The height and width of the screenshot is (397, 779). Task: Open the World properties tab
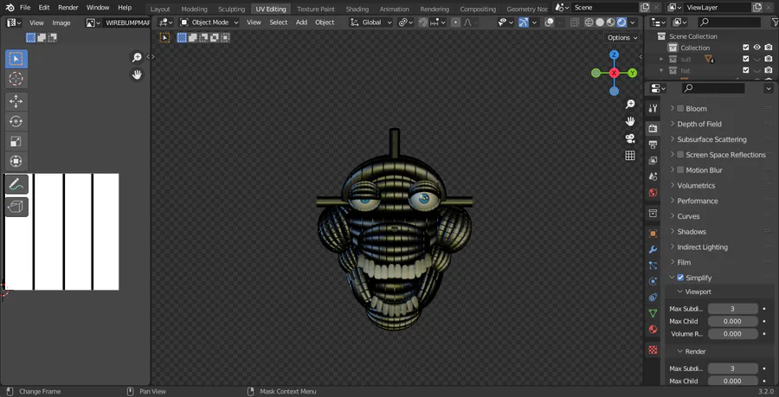(x=653, y=193)
